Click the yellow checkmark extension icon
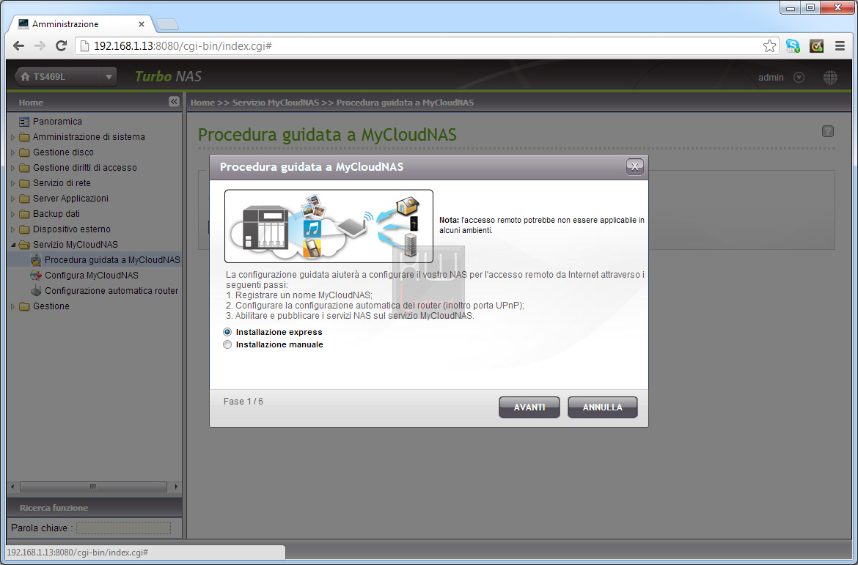This screenshot has height=565, width=858. point(816,46)
